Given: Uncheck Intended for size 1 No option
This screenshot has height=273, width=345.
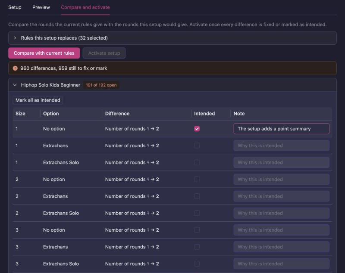Looking at the screenshot, I should point(197,129).
